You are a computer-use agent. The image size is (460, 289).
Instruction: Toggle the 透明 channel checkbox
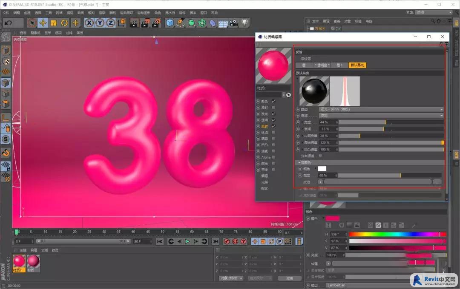tap(273, 120)
